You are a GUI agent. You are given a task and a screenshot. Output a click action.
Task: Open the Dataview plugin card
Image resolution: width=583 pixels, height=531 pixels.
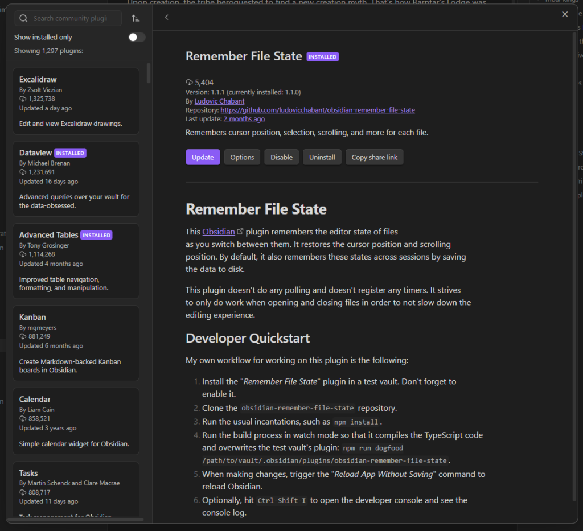pyautogui.click(x=76, y=179)
